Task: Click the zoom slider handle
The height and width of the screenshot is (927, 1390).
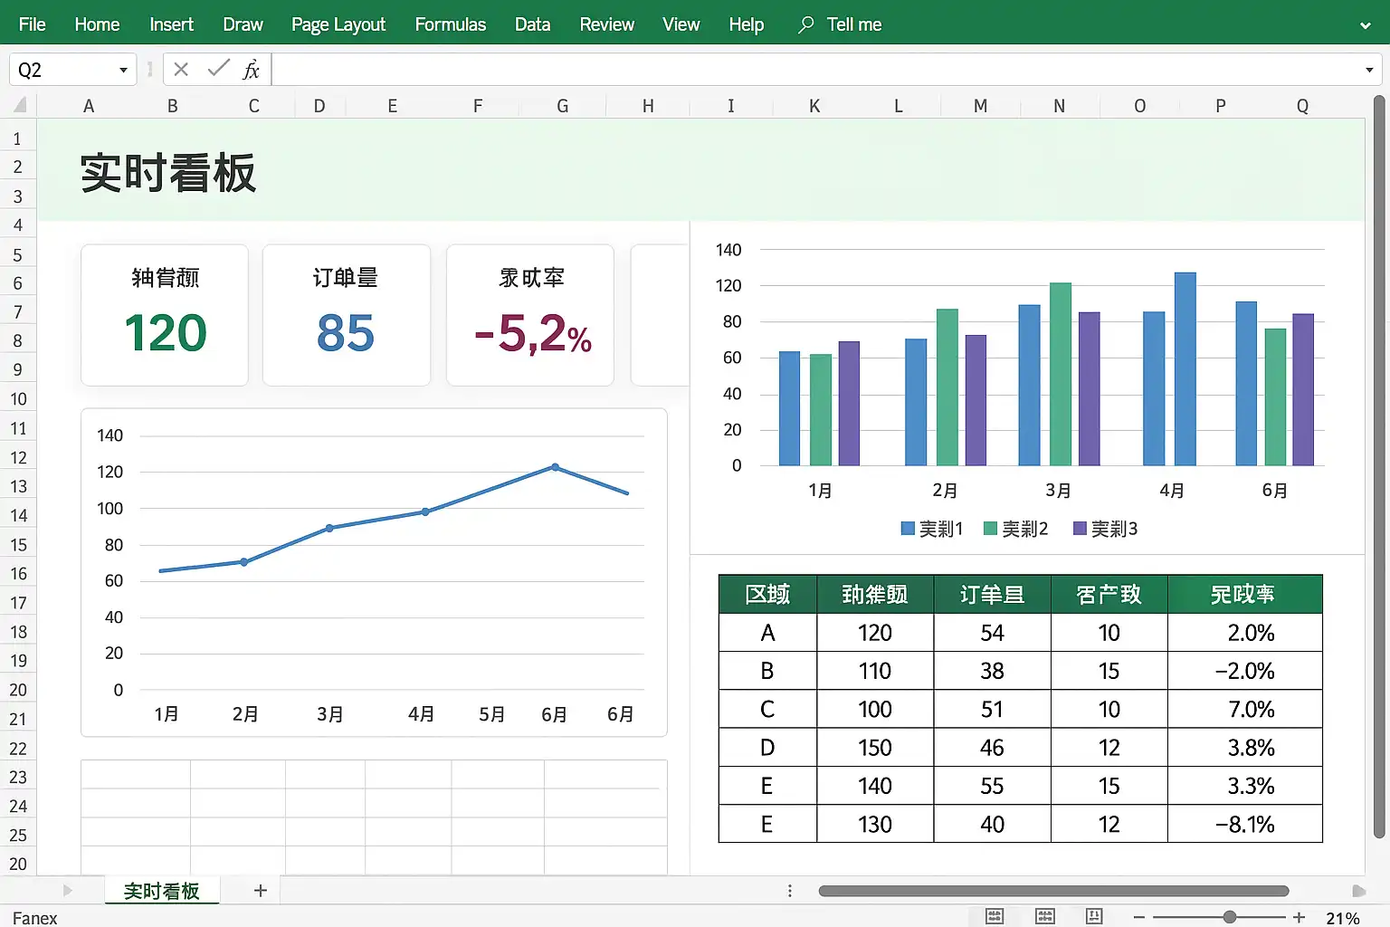Action: [1230, 917]
